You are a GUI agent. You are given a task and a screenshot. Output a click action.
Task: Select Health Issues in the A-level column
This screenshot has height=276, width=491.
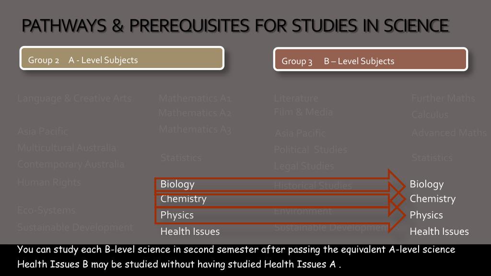pyautogui.click(x=190, y=231)
